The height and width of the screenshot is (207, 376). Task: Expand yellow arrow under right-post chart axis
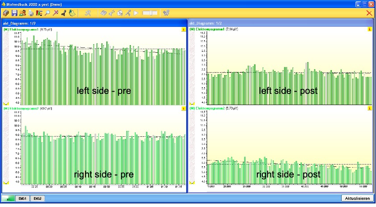(192, 182)
